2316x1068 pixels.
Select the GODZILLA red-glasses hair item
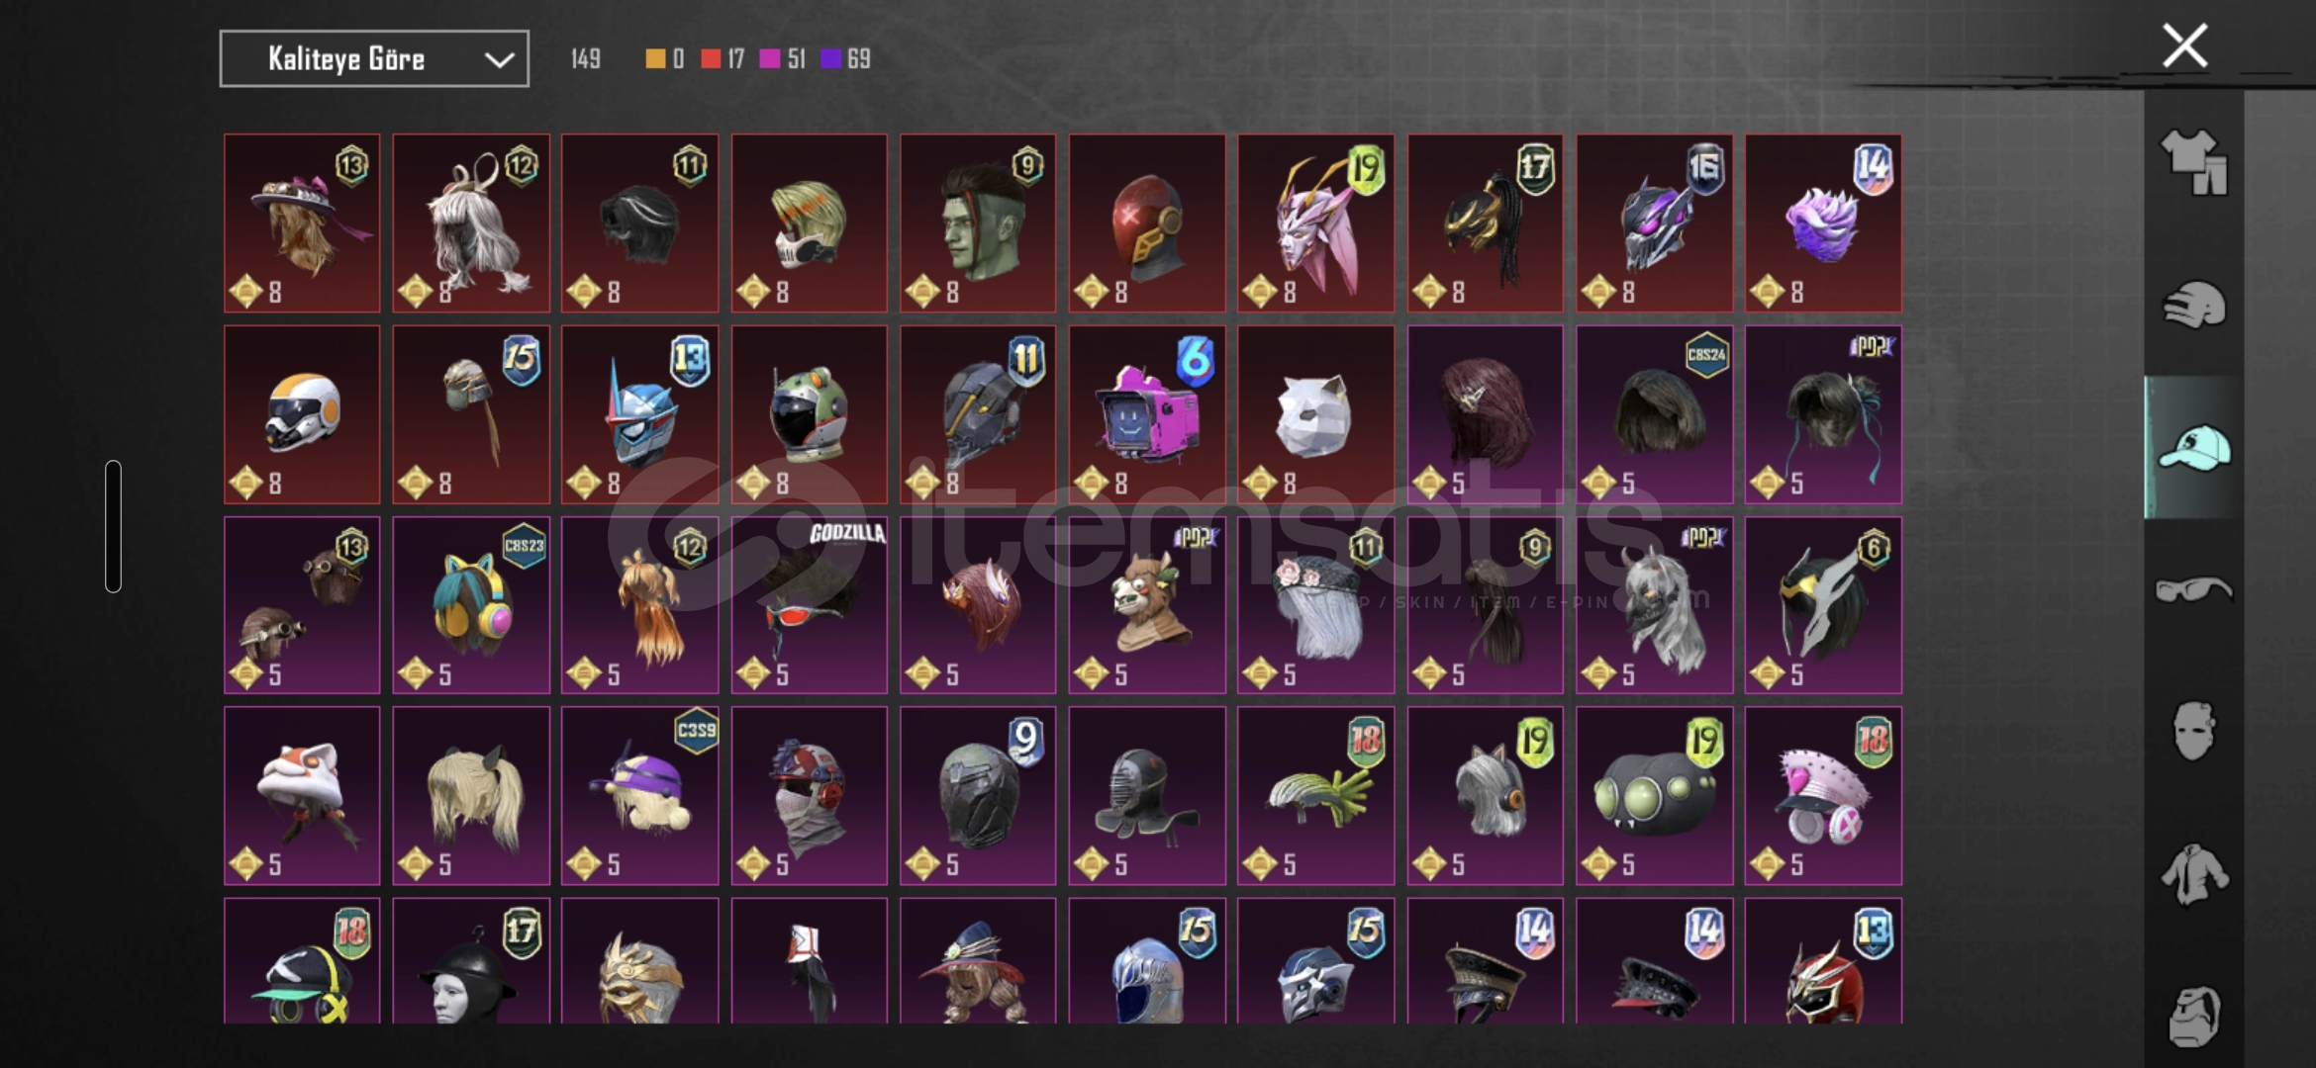(809, 605)
